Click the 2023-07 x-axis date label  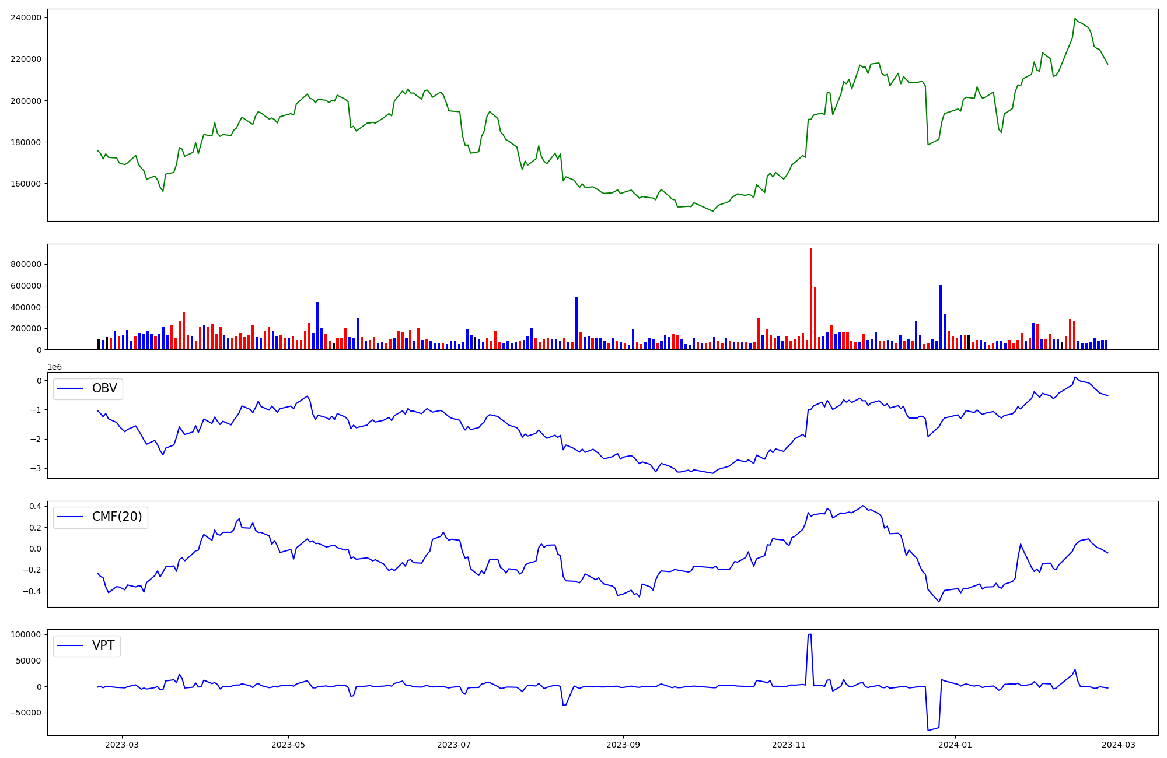(x=454, y=745)
